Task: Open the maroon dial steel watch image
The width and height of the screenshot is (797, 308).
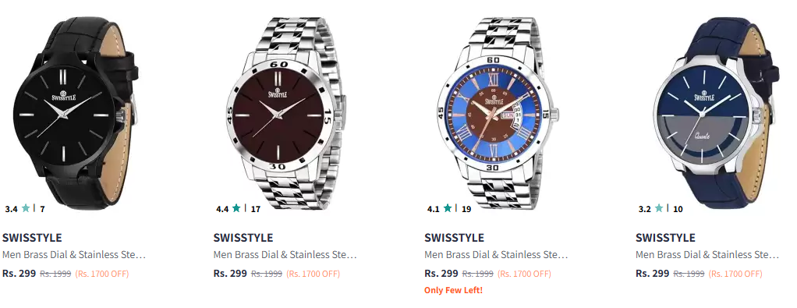Action: (x=285, y=113)
